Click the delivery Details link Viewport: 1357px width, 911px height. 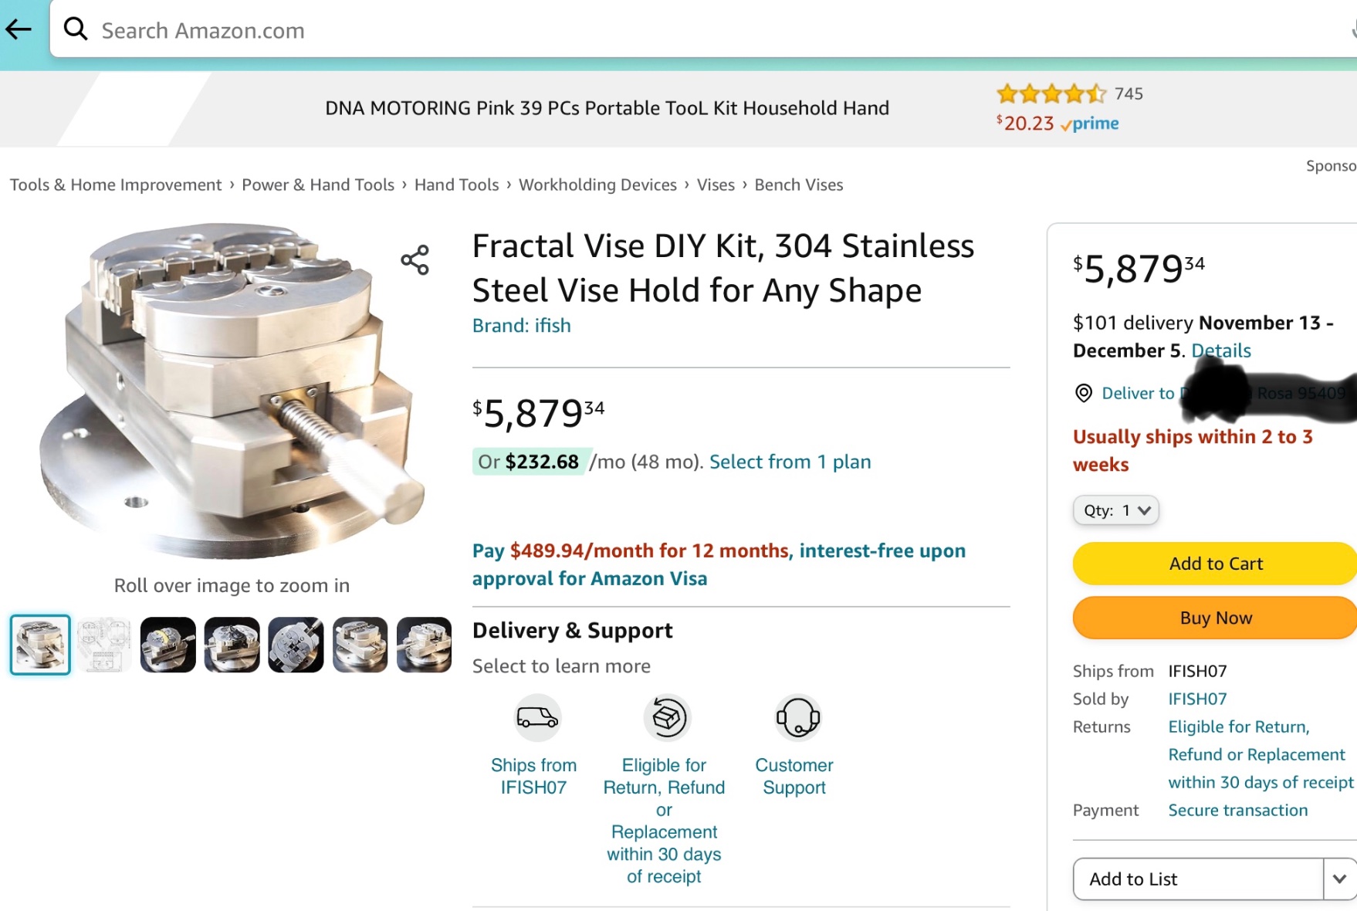coord(1220,351)
